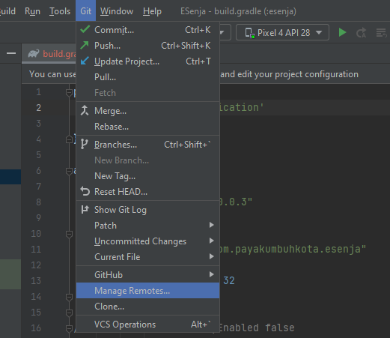The width and height of the screenshot is (390, 338).
Task: Switch to the build.gradle editor tab
Action: pos(51,54)
